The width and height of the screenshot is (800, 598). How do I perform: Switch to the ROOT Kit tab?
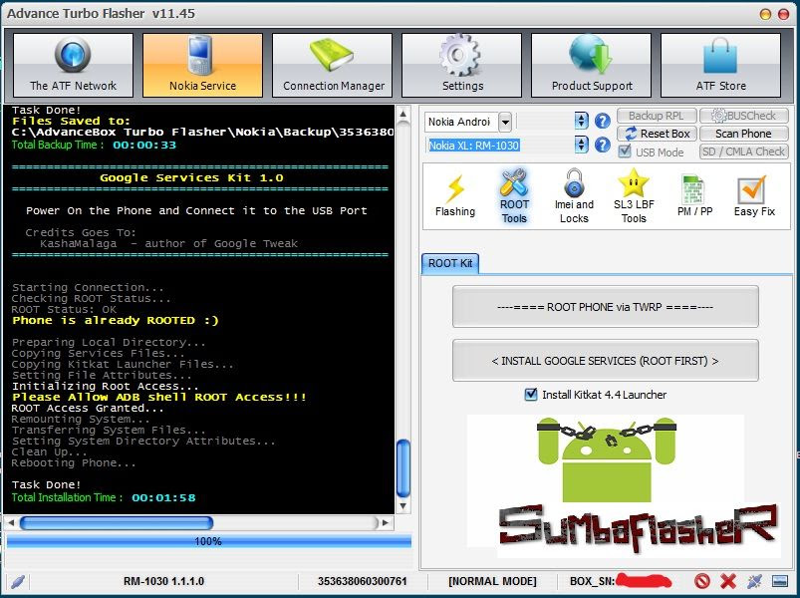click(450, 263)
